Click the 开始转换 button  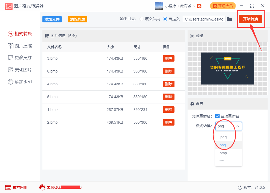tap(251, 19)
